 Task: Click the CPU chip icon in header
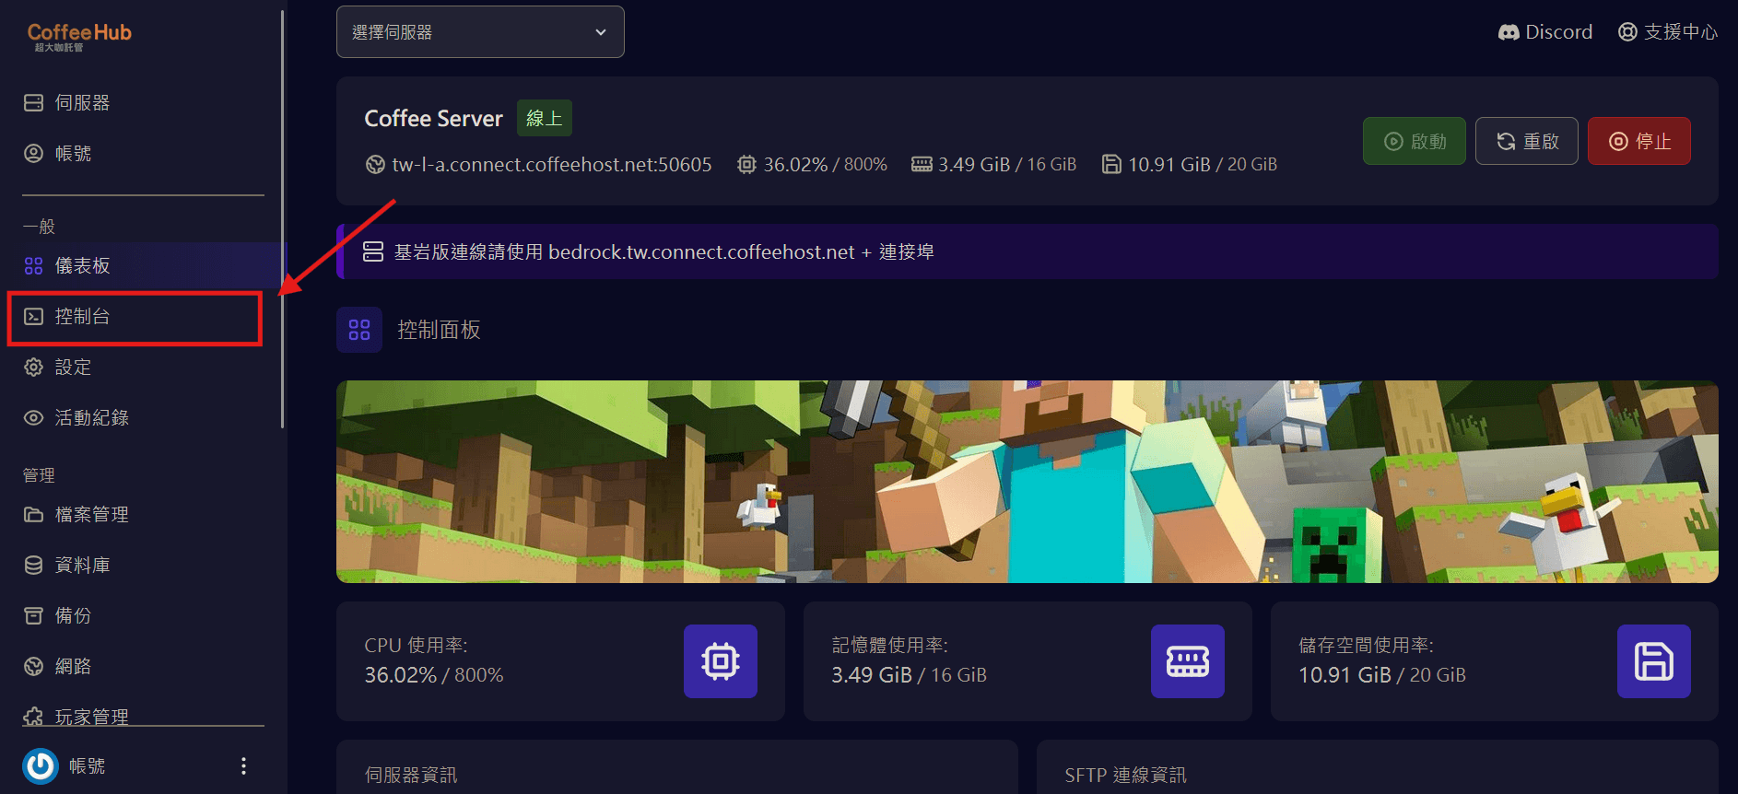click(746, 165)
